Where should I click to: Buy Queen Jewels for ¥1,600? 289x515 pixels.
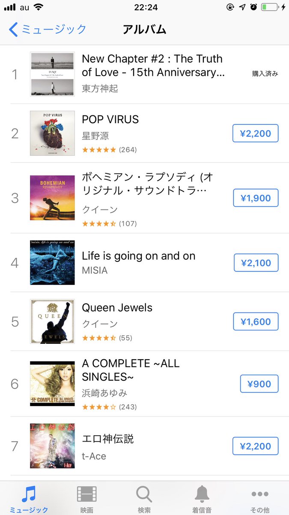pos(256,321)
